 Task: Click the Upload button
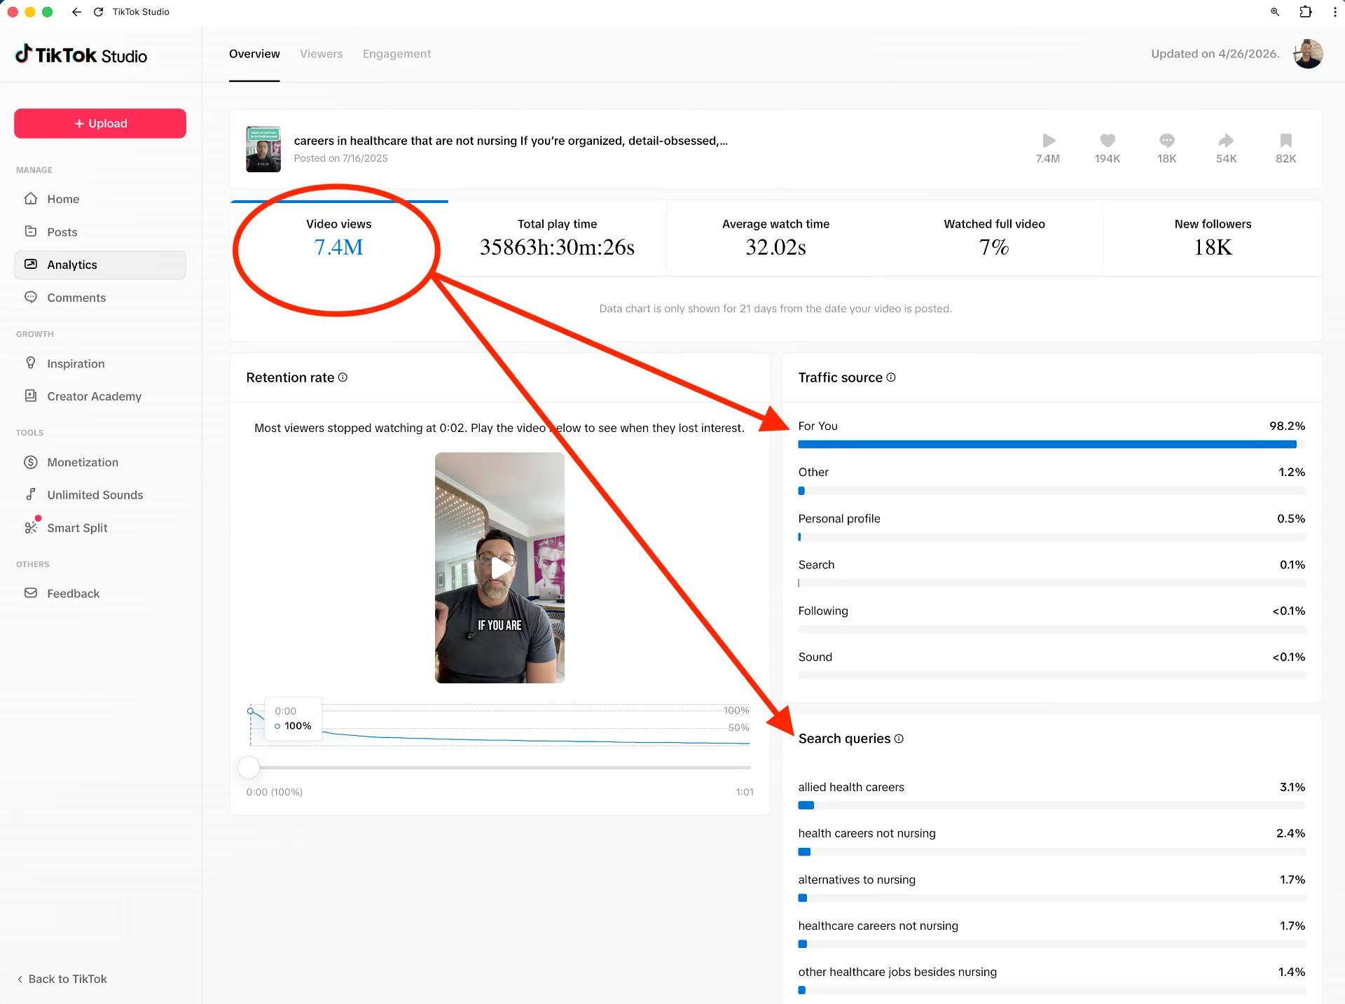point(100,123)
